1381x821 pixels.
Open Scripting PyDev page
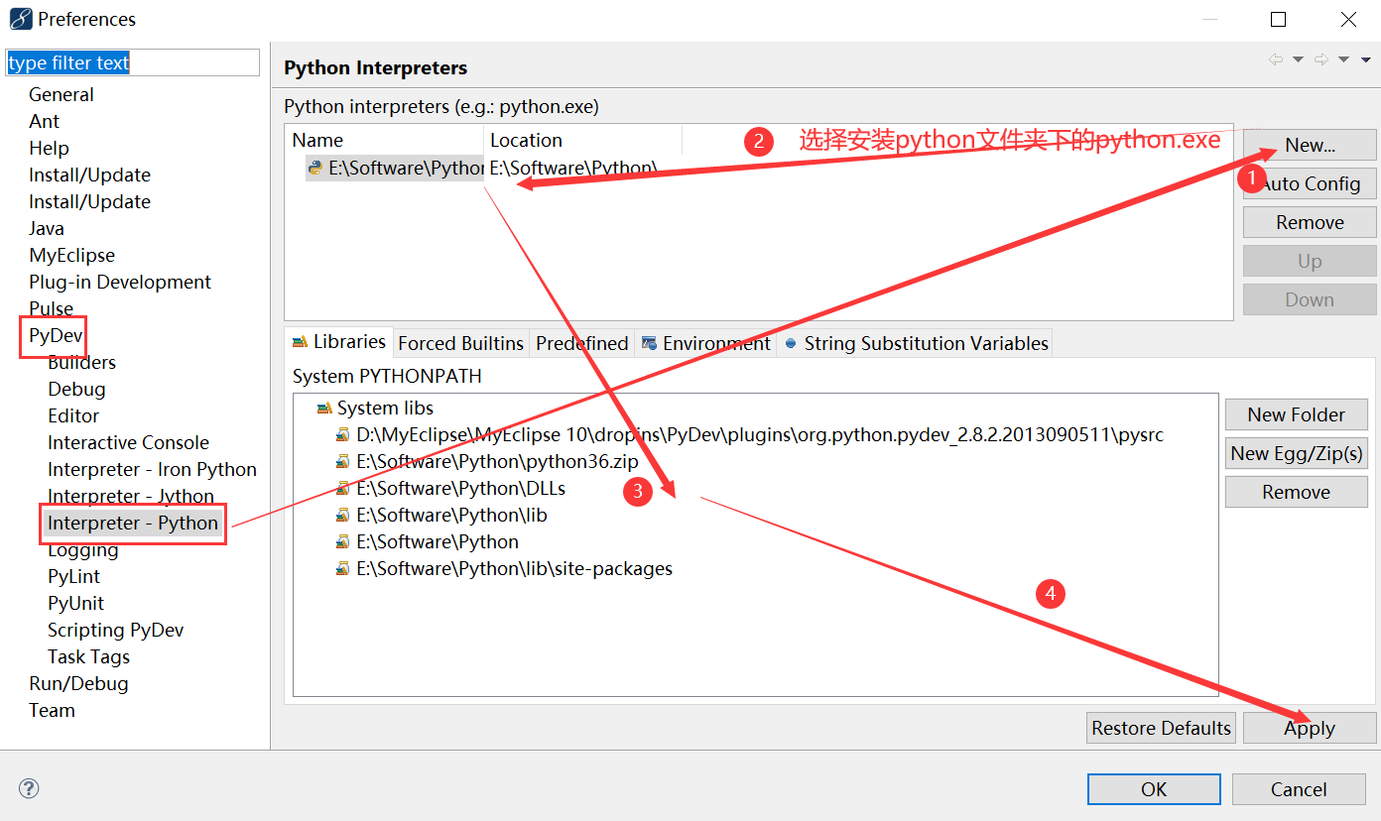point(115,630)
